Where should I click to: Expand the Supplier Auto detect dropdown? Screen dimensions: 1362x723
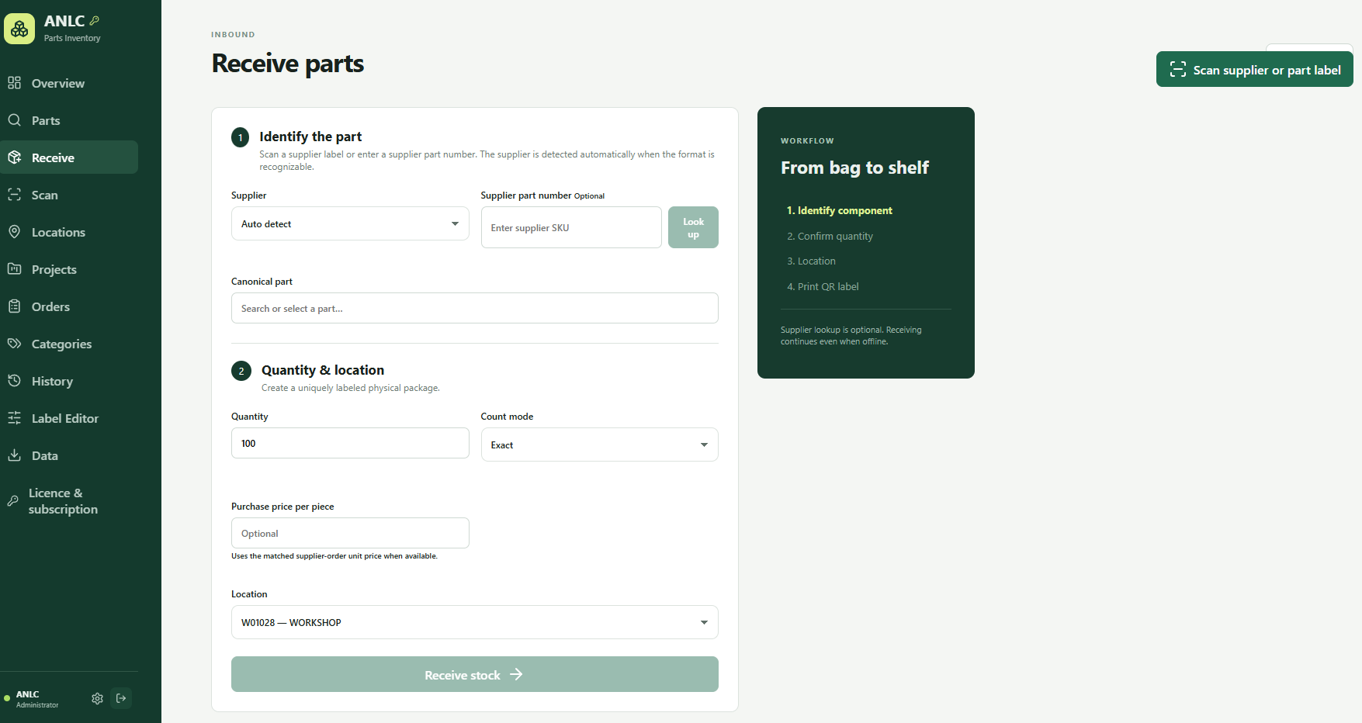coord(350,223)
